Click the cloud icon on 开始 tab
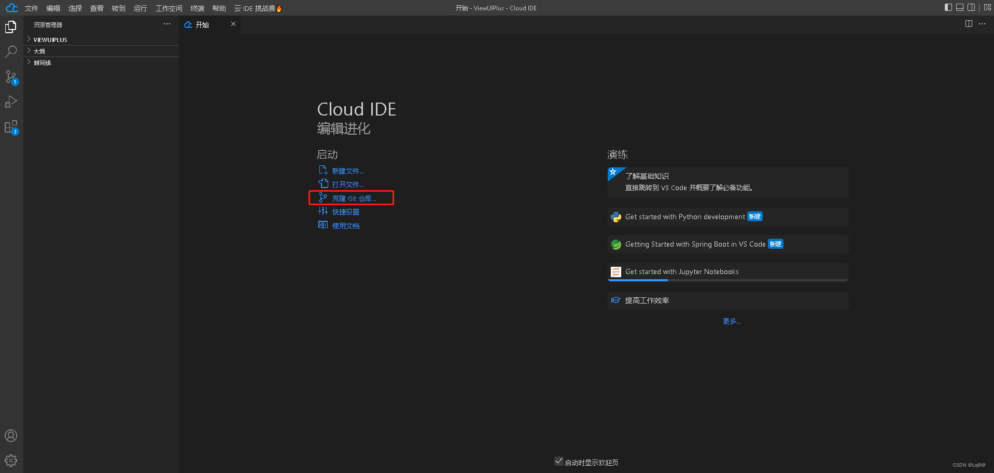 point(188,25)
